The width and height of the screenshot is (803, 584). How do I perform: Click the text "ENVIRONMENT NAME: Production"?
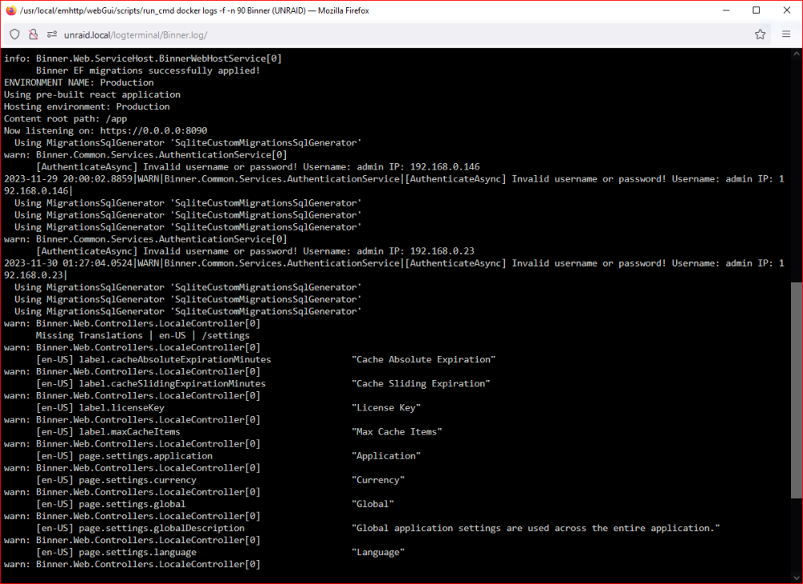coord(79,83)
